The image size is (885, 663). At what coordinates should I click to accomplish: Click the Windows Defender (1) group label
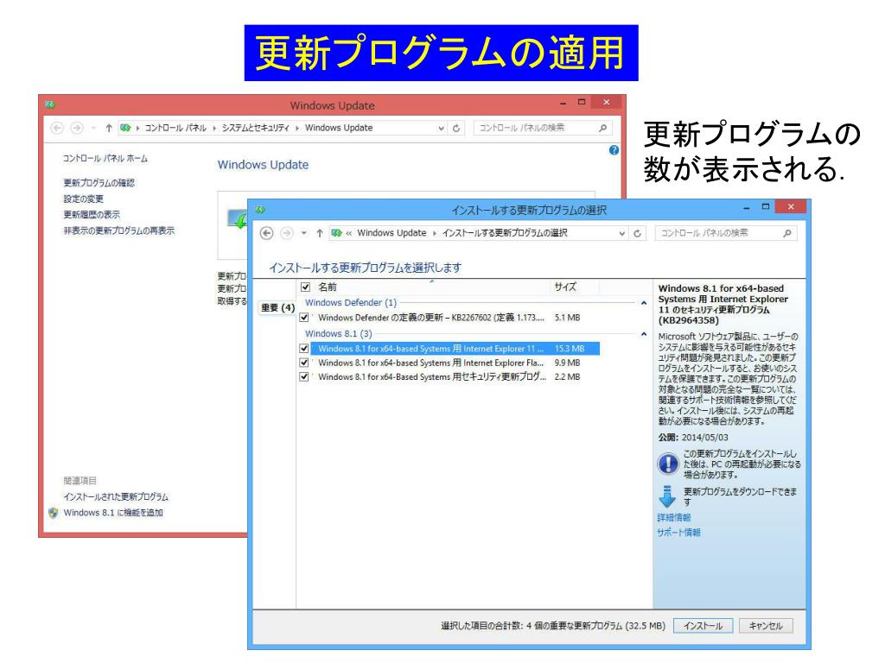coord(351,303)
